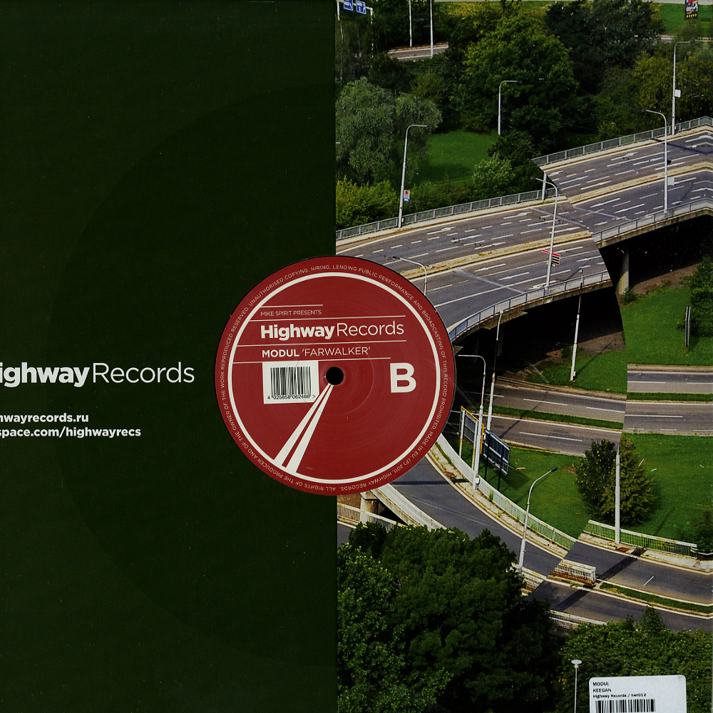Click the round street lamp left of the sticker
This screenshot has width=713, height=713.
(x=576, y=663)
